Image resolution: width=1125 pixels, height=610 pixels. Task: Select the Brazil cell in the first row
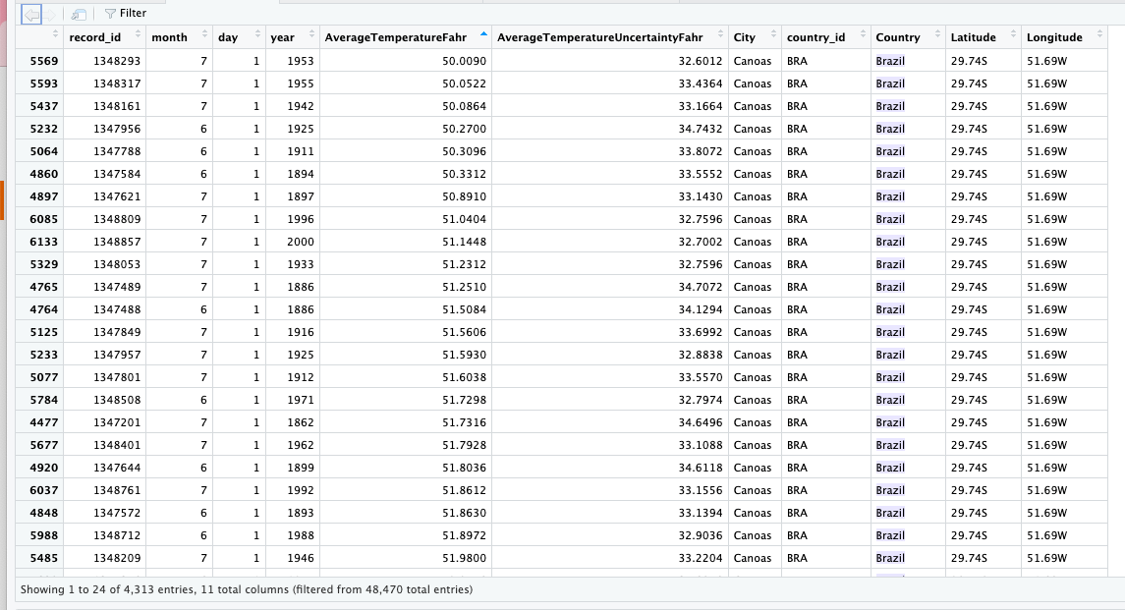890,60
